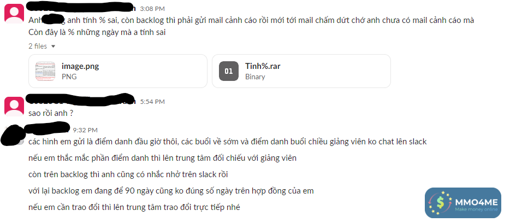Open the 9:32 PM message timestamp
510x222 pixels.
coord(85,130)
